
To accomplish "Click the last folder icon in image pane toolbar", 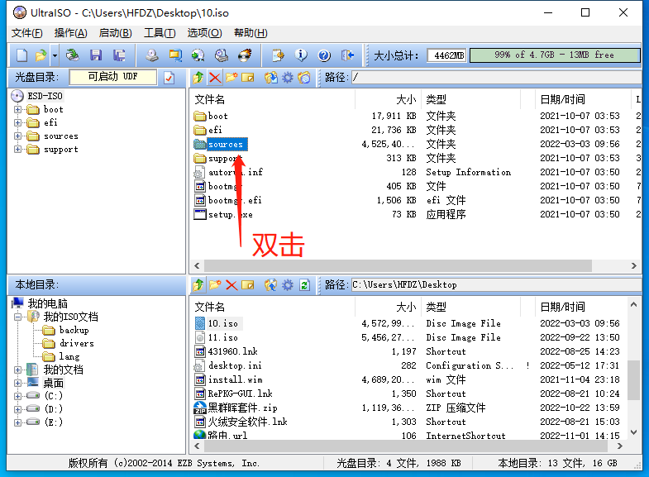I will click(304, 78).
